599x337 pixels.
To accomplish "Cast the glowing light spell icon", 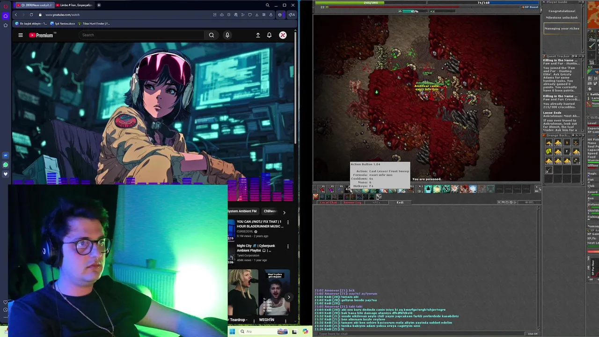I will [437, 189].
